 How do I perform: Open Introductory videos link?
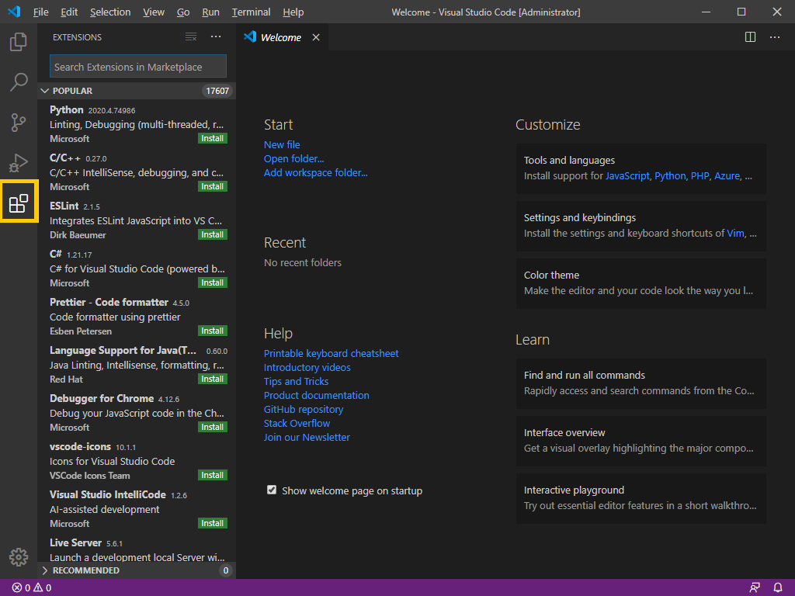[307, 367]
